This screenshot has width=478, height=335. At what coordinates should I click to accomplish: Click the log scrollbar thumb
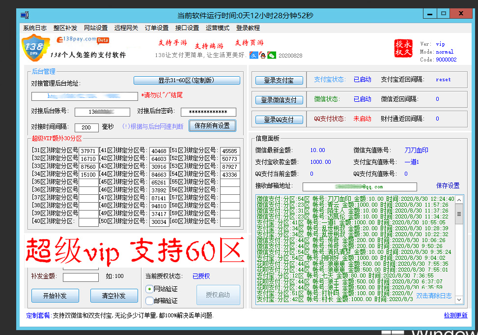pos(459,214)
